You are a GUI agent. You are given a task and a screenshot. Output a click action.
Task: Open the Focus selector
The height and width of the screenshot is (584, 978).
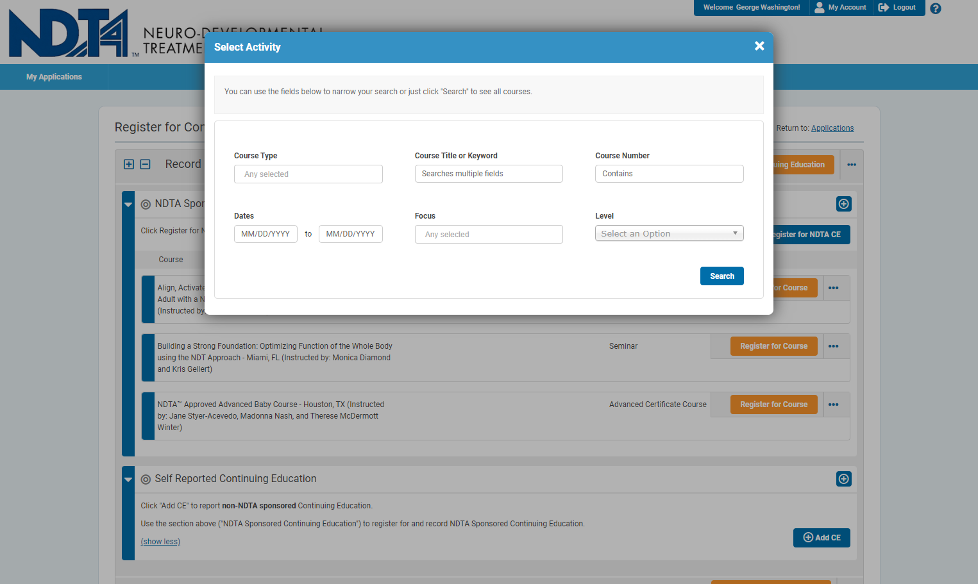coord(489,235)
